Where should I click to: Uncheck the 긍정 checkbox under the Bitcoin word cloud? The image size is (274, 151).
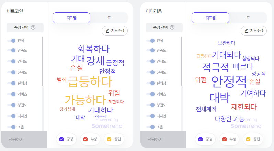tap(61, 139)
